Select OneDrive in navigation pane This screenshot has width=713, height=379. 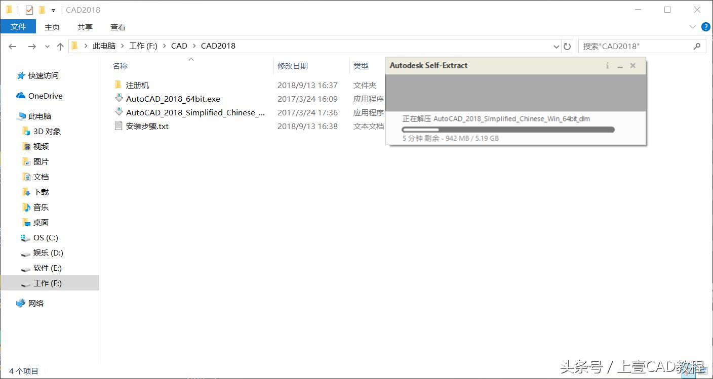pos(46,96)
